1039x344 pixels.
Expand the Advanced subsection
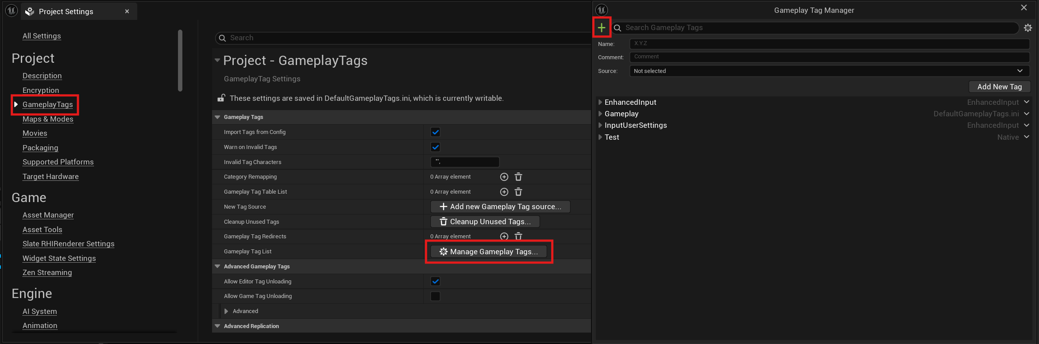click(x=226, y=311)
